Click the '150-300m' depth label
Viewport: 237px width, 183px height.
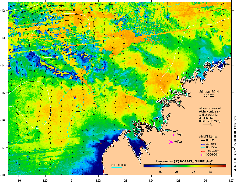click(x=212, y=151)
